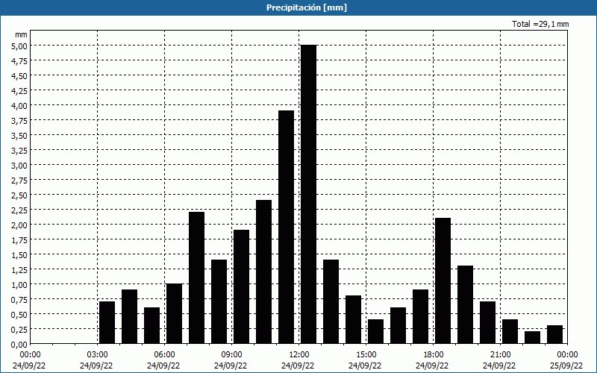
Task: Click the shortest bar between 22:00 and 23:00
Action: (x=532, y=338)
